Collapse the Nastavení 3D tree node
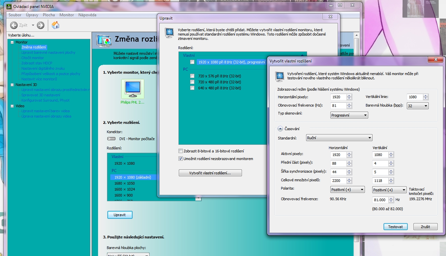The height and width of the screenshot is (256, 446). click(12, 85)
